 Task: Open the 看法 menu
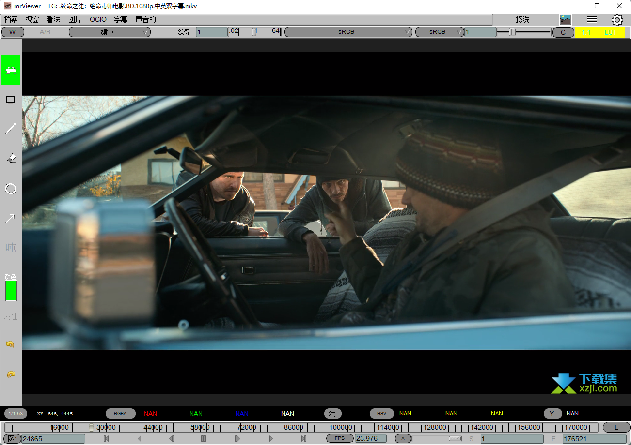(x=53, y=19)
